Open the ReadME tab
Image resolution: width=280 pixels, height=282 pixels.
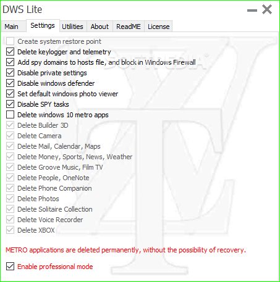pos(129,27)
